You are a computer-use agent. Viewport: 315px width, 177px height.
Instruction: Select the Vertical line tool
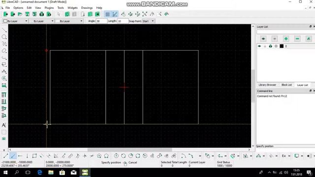pyautogui.click(x=27, y=156)
